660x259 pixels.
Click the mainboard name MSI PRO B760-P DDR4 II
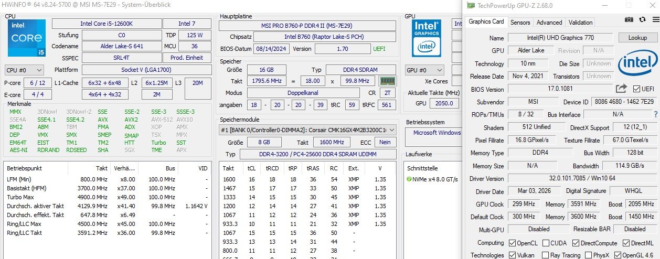(307, 26)
